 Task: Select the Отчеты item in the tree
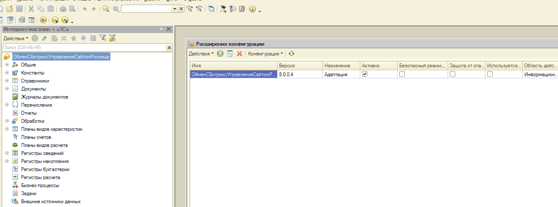[x=29, y=113]
